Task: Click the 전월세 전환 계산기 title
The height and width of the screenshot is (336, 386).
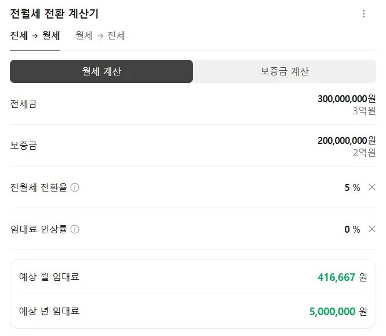Action: tap(54, 14)
